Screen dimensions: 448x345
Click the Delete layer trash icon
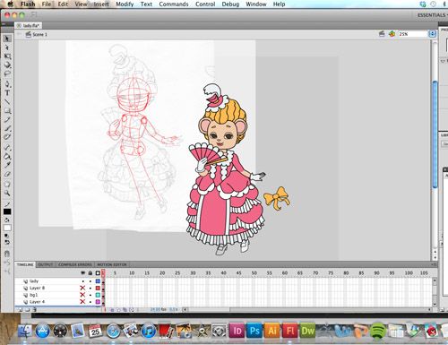(35, 310)
